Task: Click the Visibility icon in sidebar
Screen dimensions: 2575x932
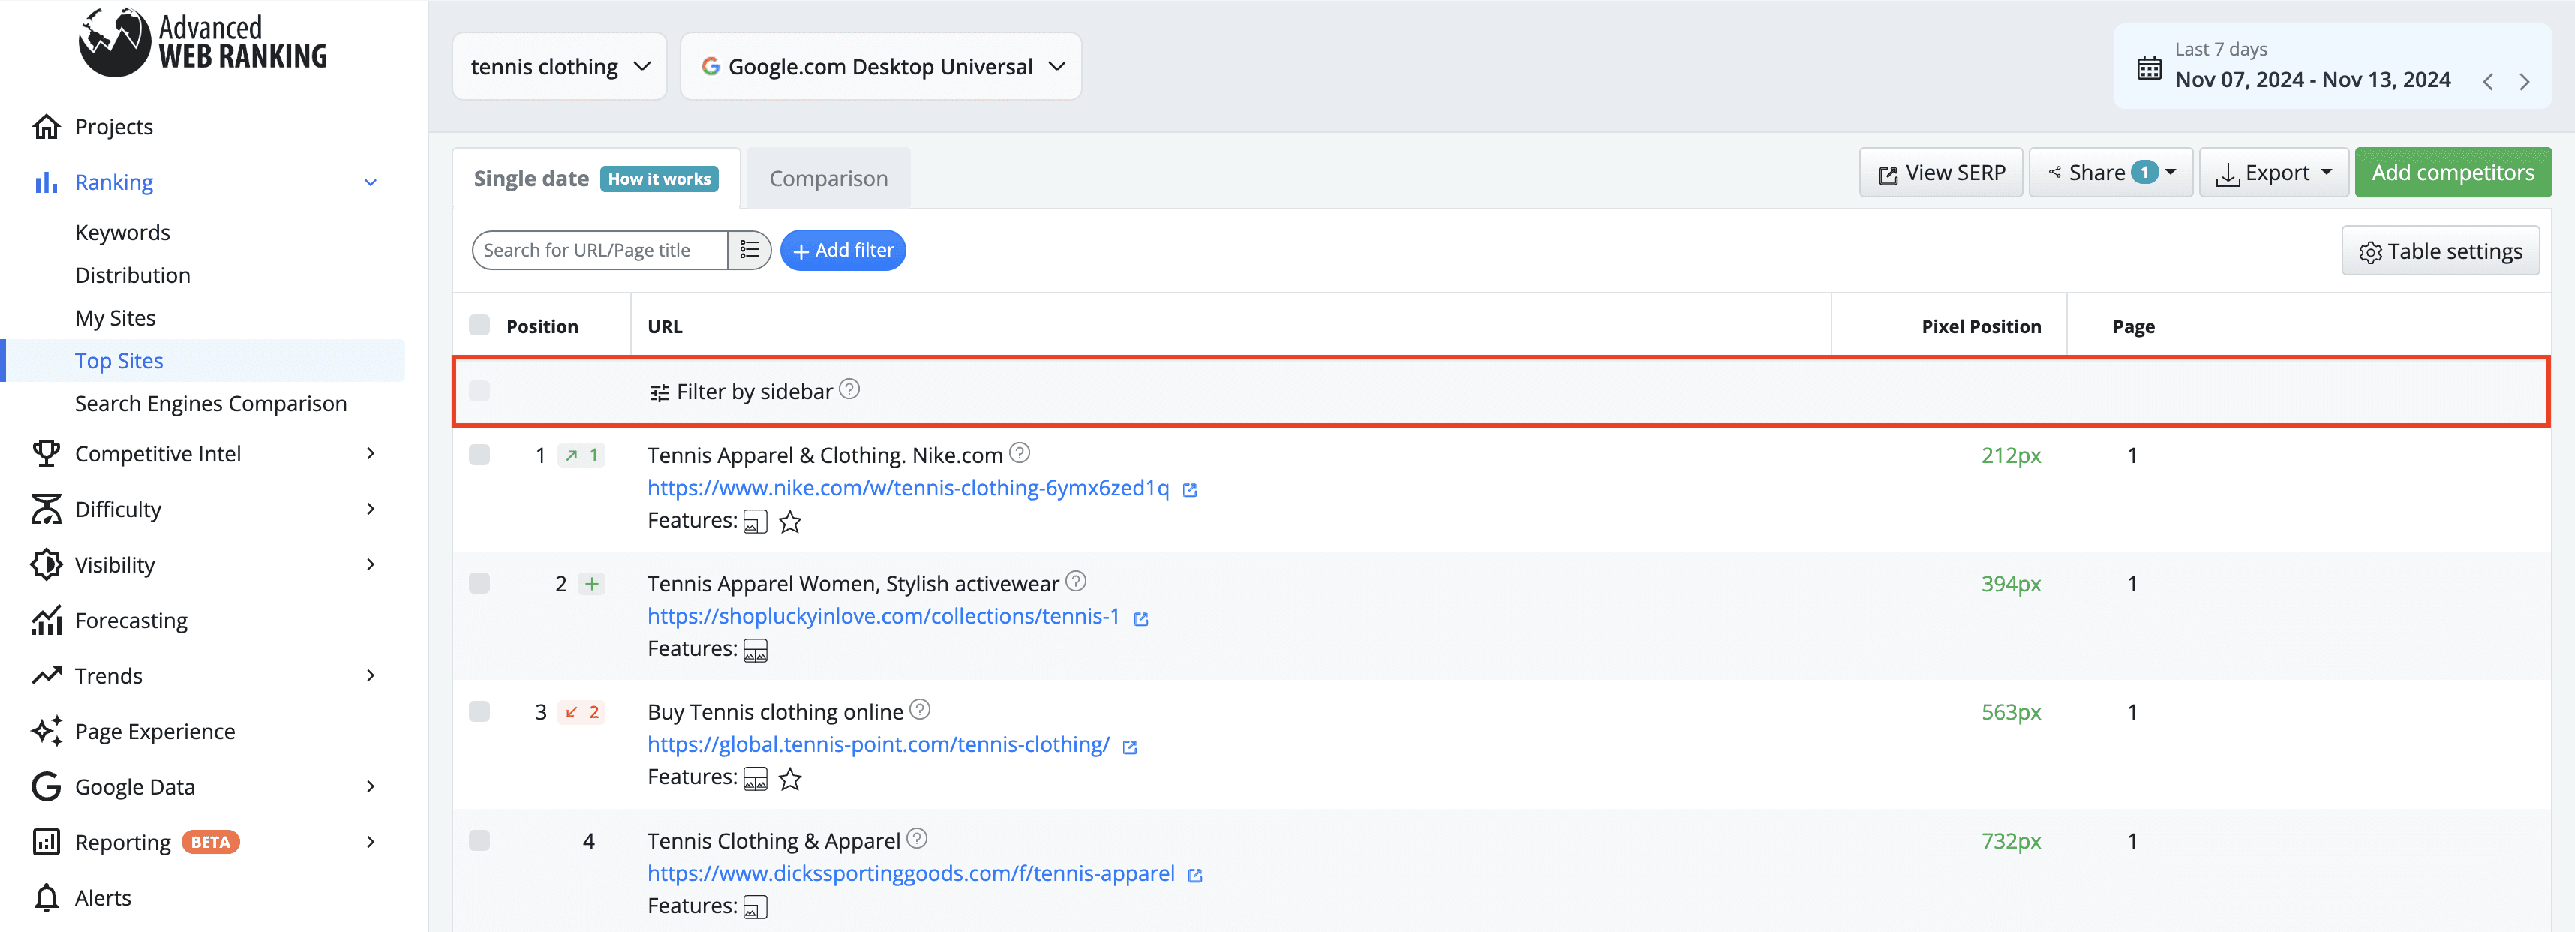Action: pos(46,565)
